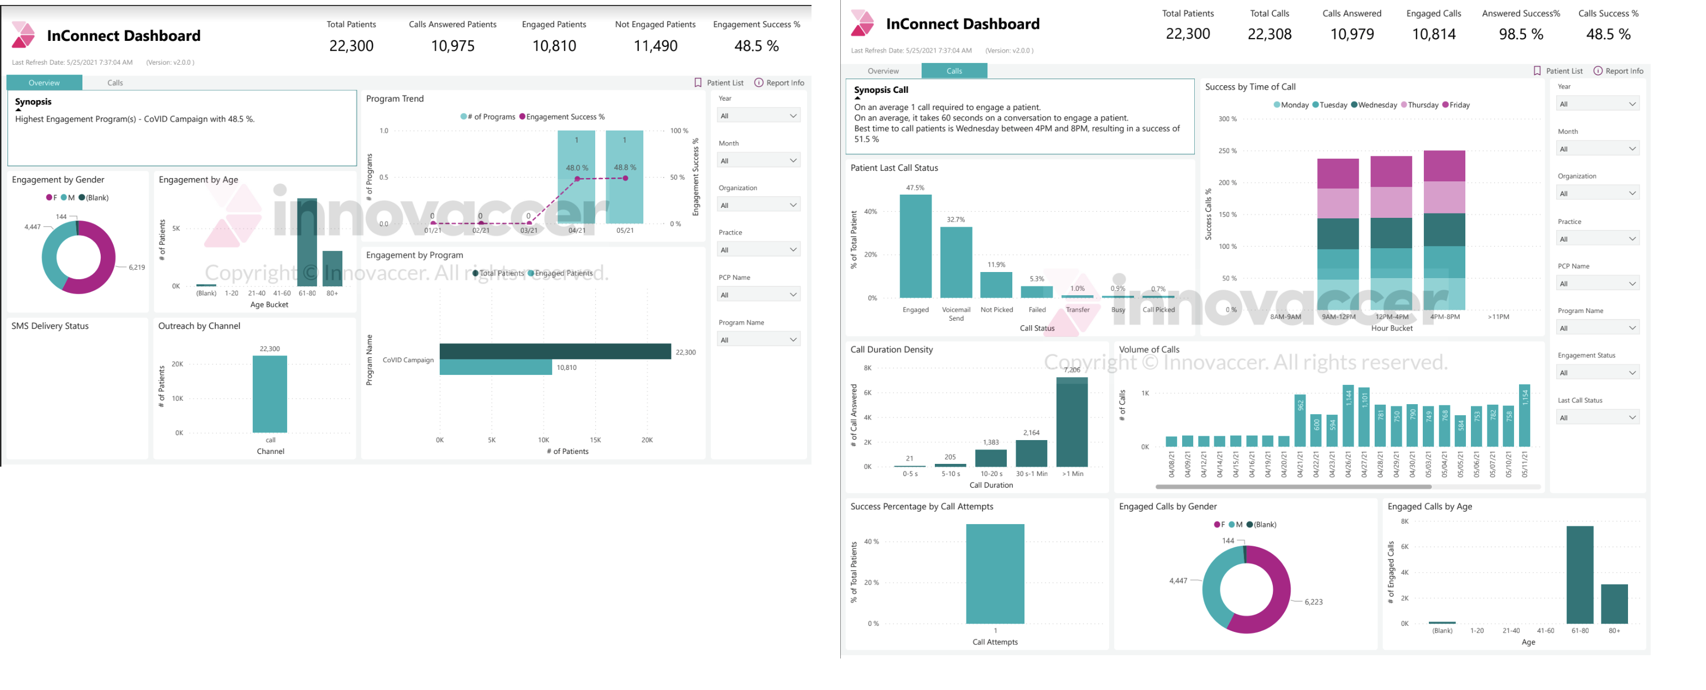Expand the Year dropdown in left dashboard

pyautogui.click(x=759, y=116)
